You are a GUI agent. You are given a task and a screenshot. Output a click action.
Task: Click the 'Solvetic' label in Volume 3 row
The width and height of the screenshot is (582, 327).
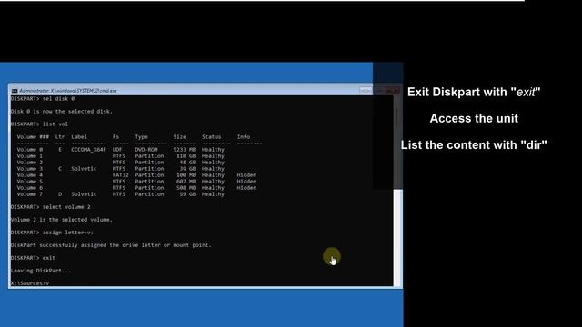pos(84,169)
